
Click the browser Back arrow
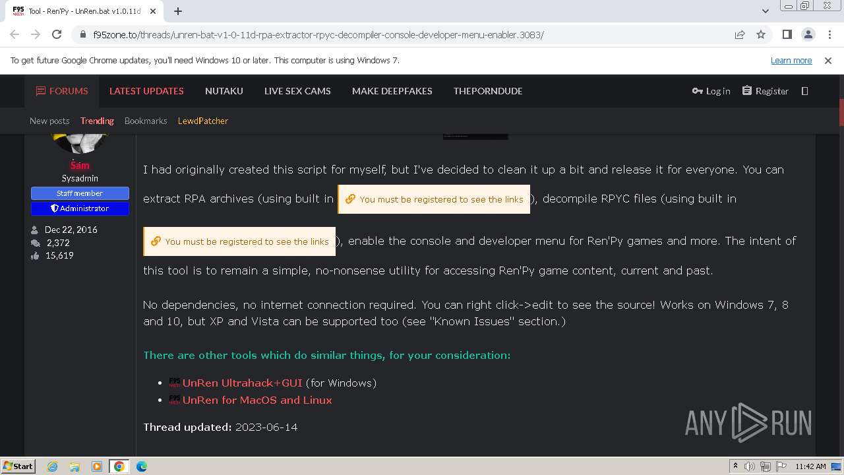[16, 34]
